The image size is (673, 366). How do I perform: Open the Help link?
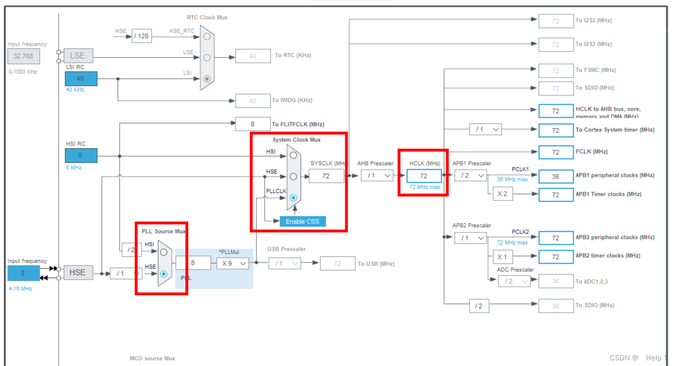tap(653, 358)
